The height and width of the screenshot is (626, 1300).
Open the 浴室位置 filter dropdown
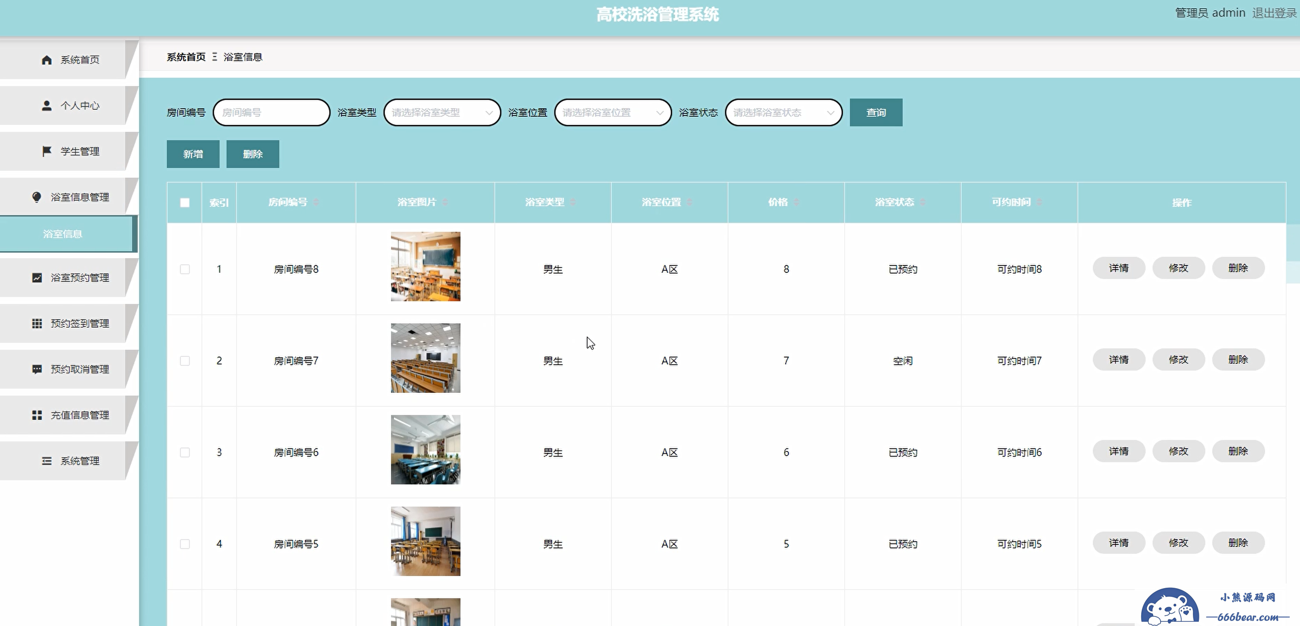[x=613, y=113]
